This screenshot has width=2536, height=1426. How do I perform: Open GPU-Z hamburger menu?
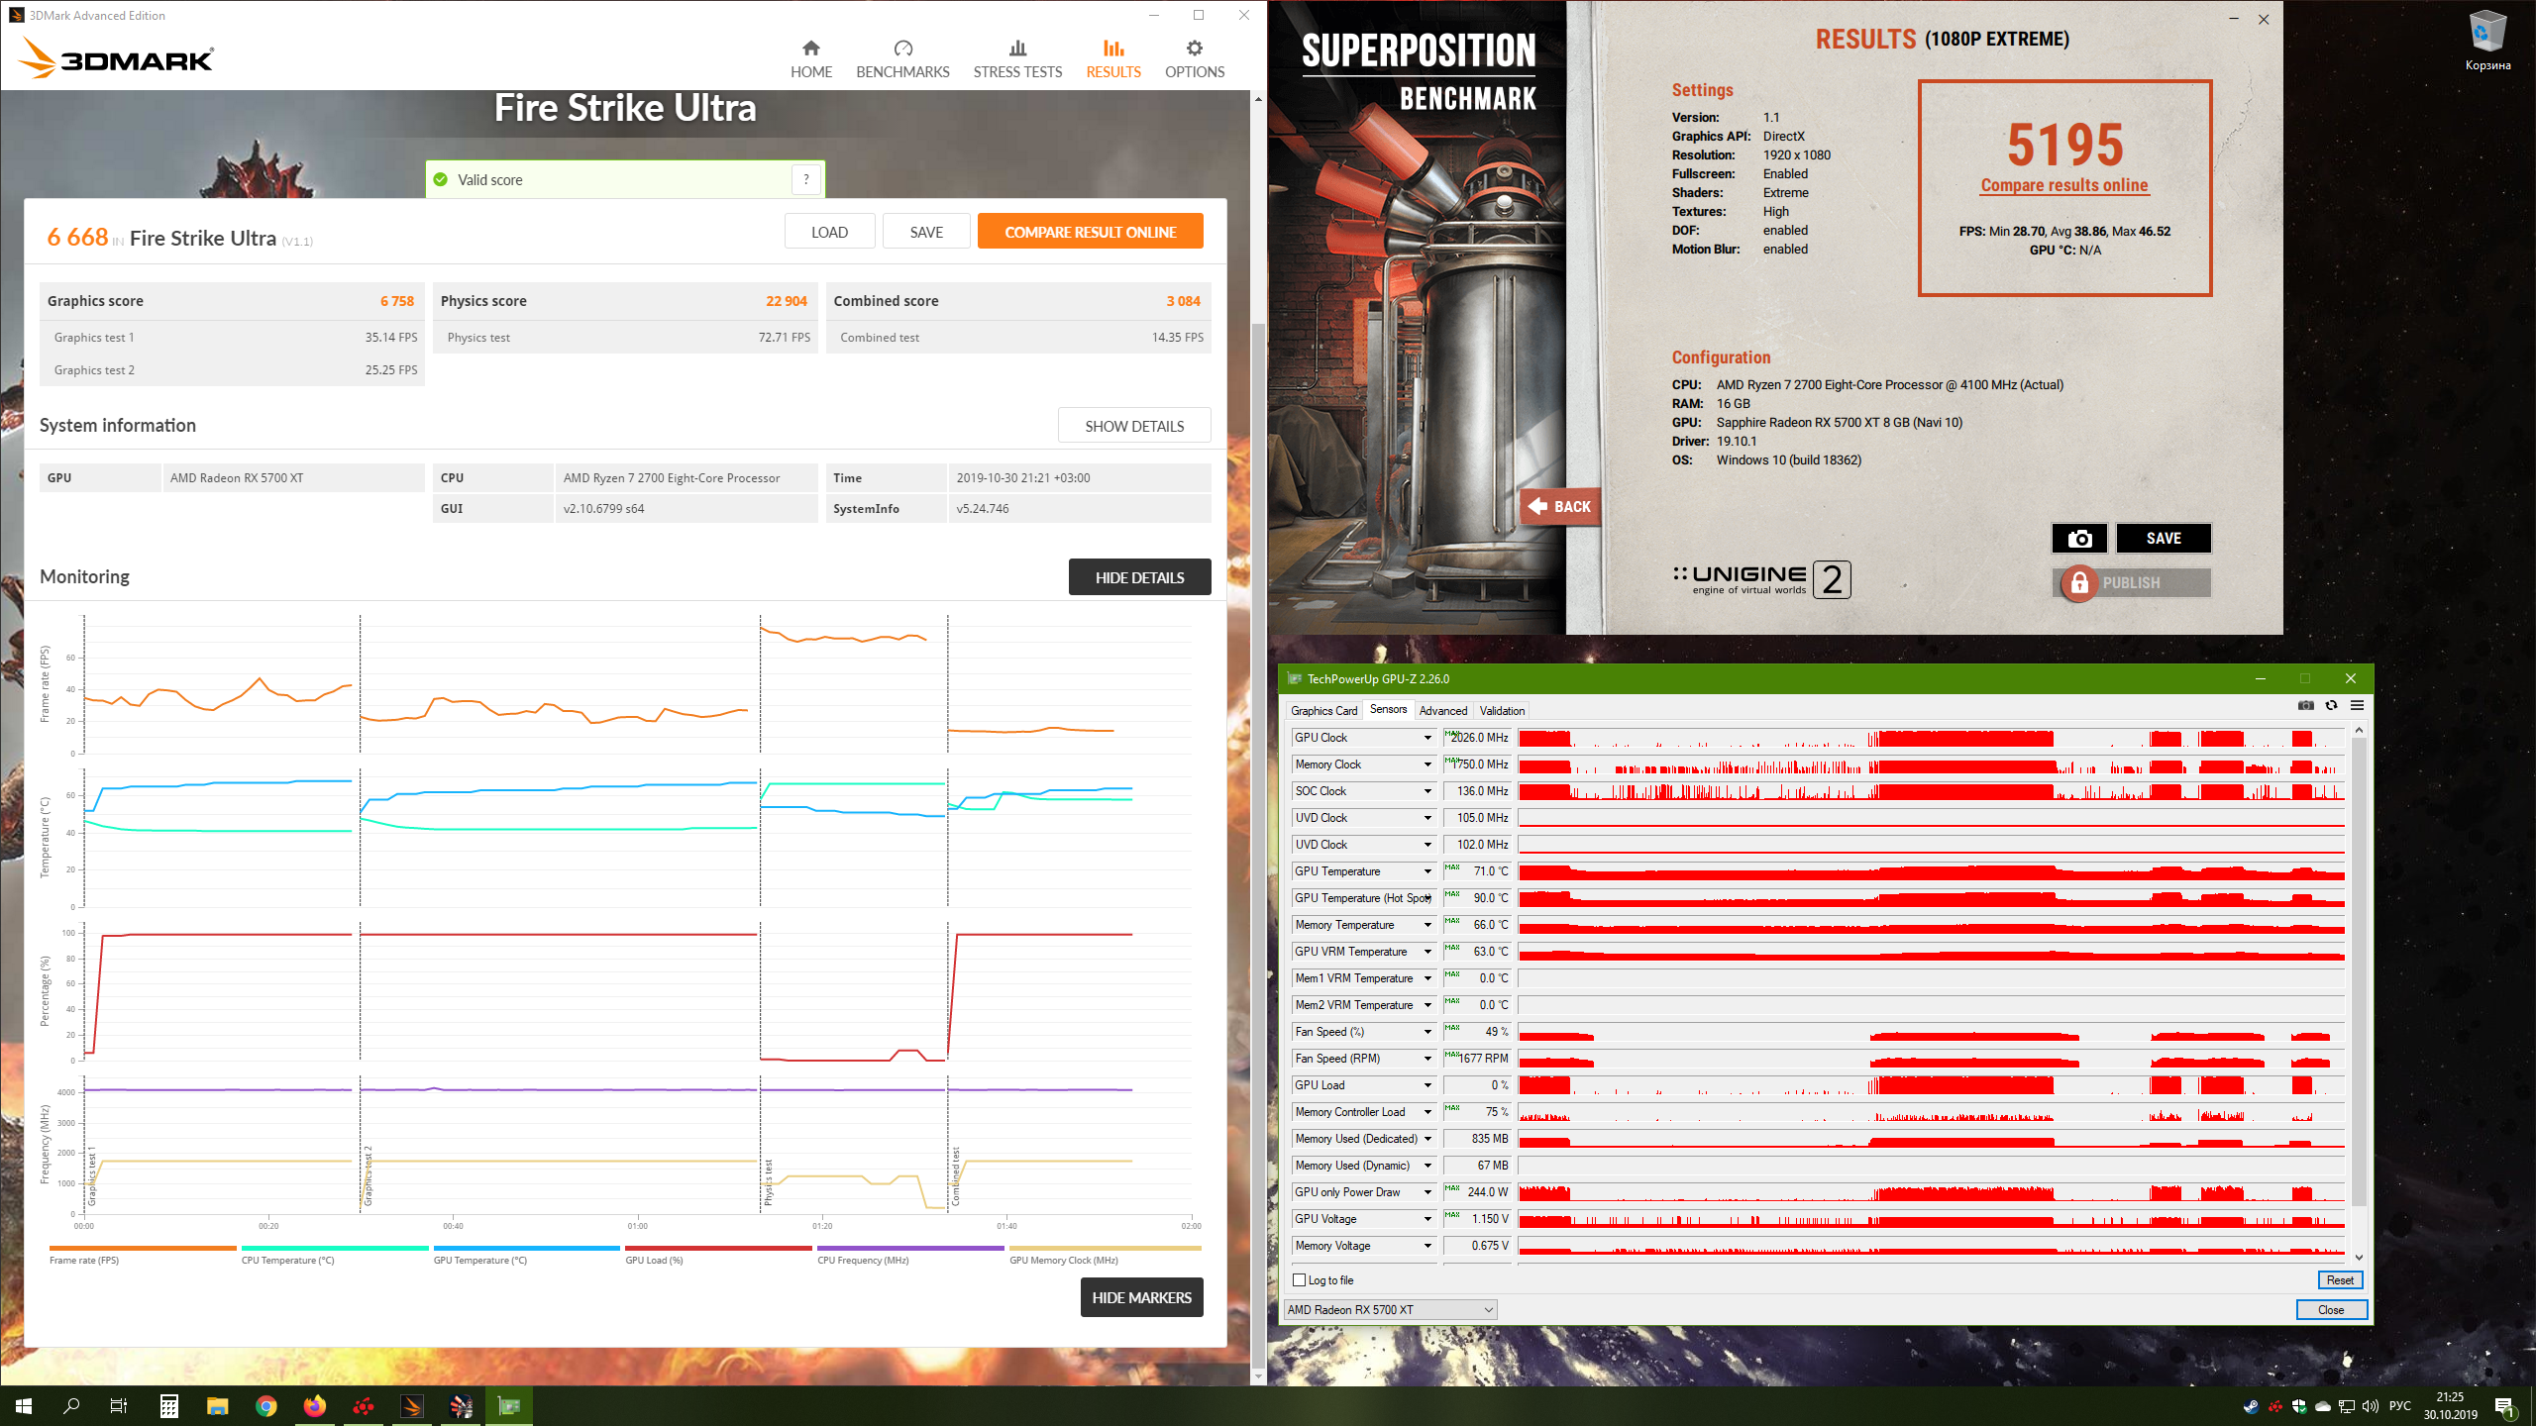2357,705
